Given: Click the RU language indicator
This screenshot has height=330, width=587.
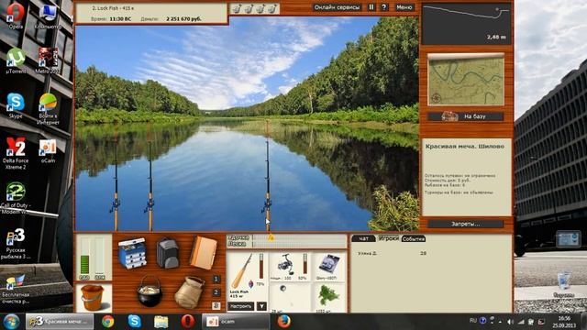Looking at the screenshot, I should coord(473,321).
